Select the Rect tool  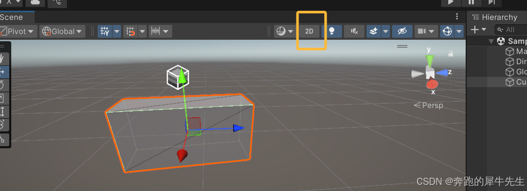click(x=3, y=111)
